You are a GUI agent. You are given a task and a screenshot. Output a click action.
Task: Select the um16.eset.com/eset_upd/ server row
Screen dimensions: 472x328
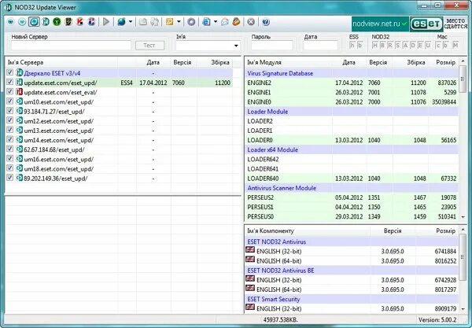120,159
